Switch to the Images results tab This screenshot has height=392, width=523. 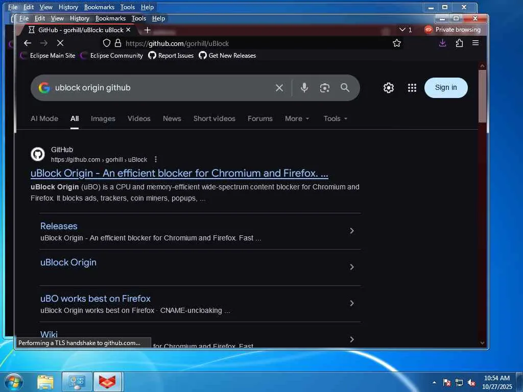pyautogui.click(x=103, y=118)
